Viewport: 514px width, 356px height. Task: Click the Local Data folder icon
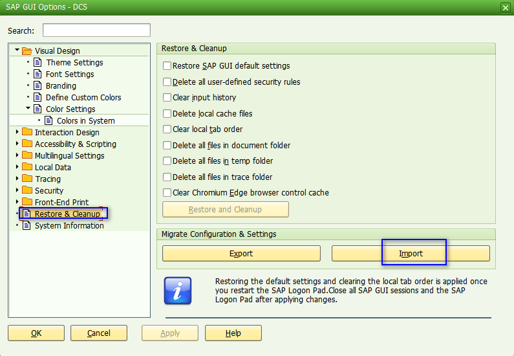27,168
